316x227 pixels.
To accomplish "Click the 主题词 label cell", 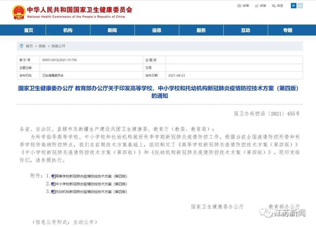I will (x=154, y=60).
